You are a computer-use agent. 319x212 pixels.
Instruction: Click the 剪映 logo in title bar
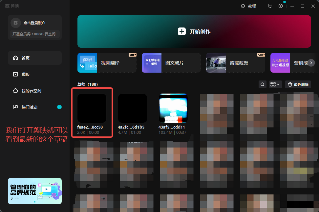[x=12, y=6]
